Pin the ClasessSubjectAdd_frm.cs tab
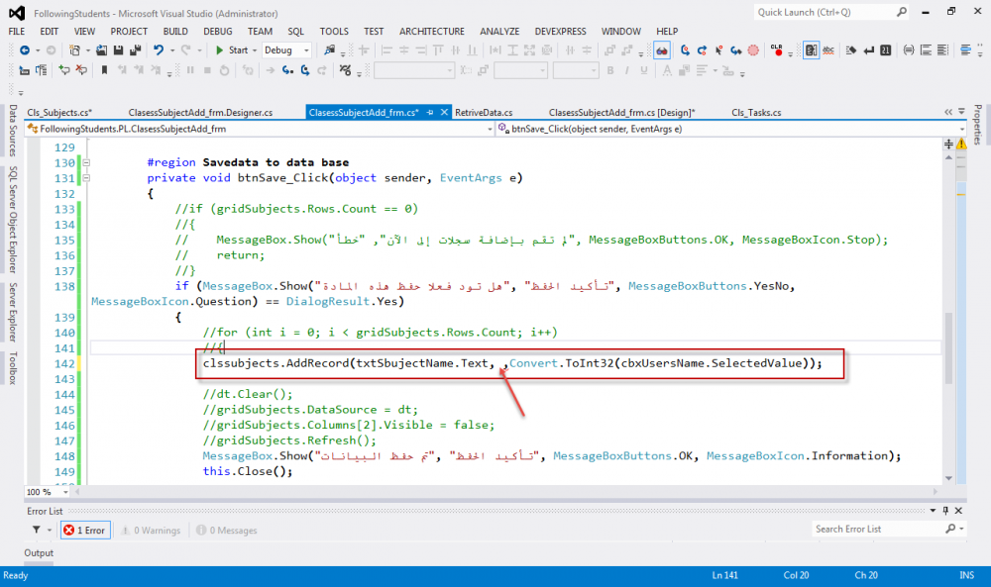The height and width of the screenshot is (587, 991). click(430, 112)
